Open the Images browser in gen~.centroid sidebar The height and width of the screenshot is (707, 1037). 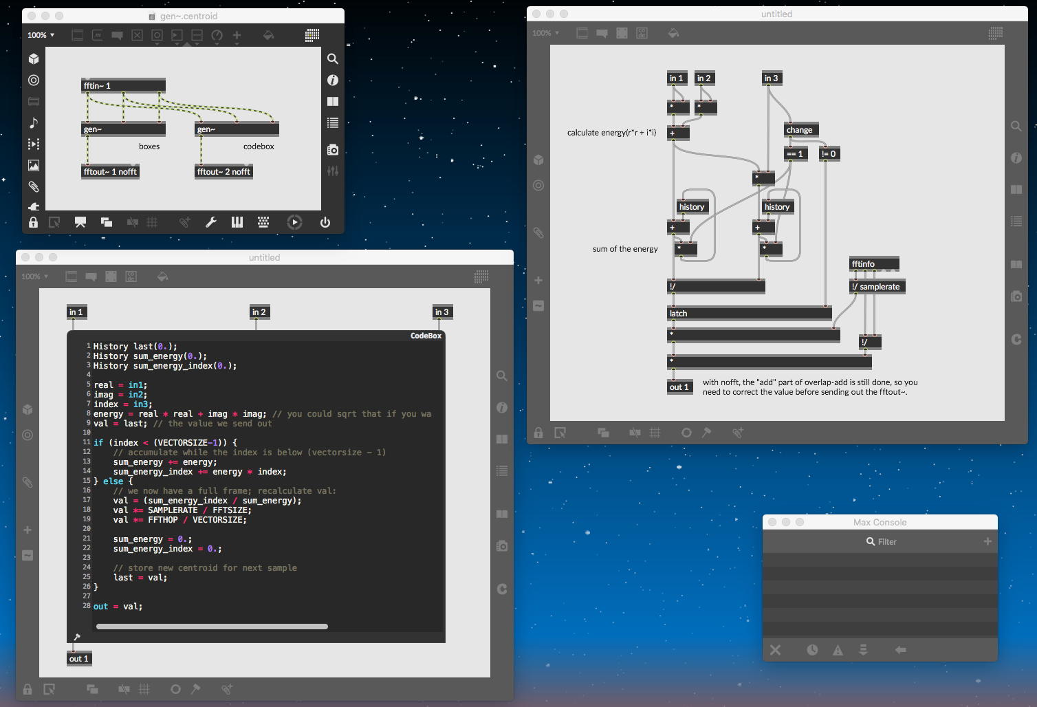34,165
